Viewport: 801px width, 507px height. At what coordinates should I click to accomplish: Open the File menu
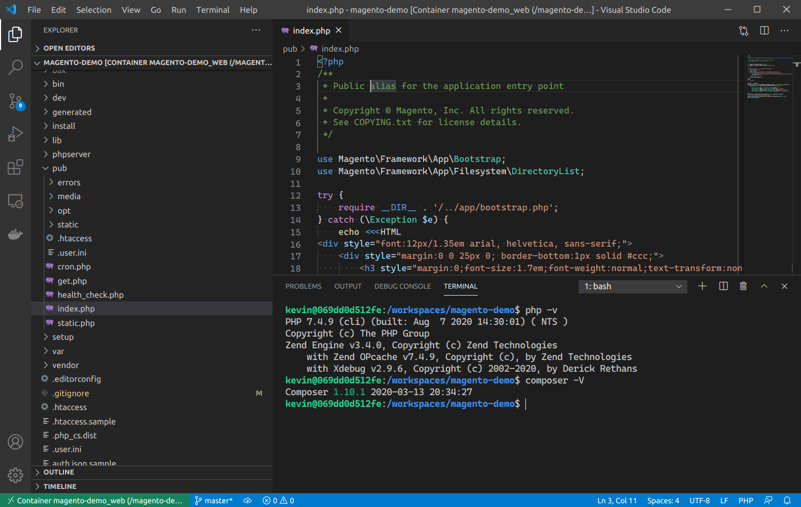coord(34,10)
